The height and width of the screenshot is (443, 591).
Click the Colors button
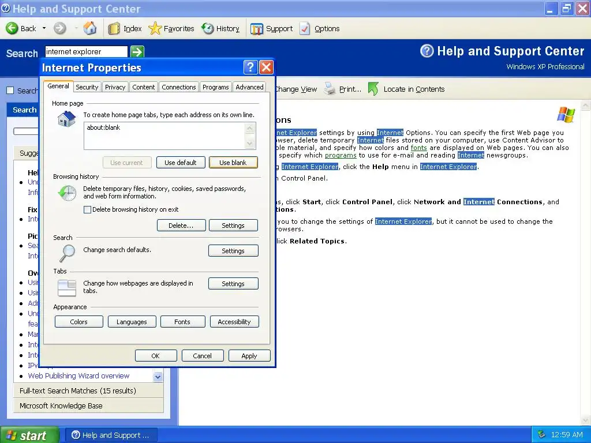click(x=78, y=322)
